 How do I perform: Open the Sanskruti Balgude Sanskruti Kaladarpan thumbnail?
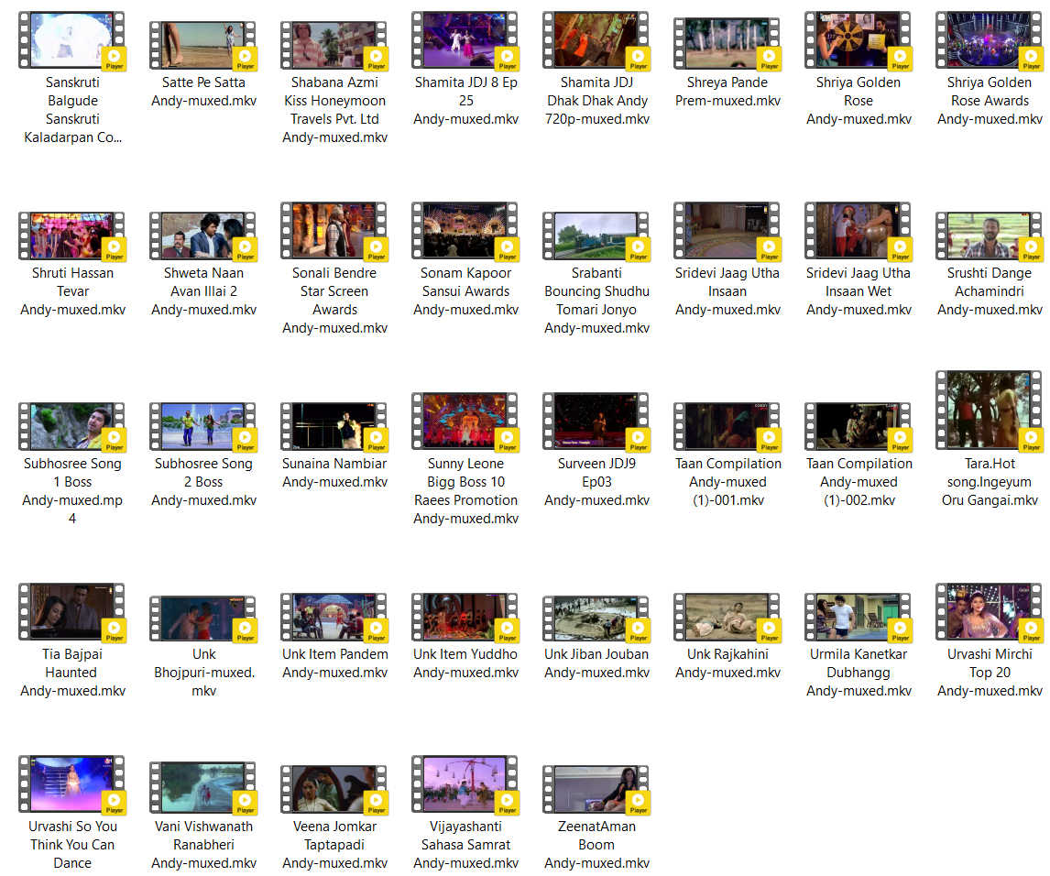(72, 40)
